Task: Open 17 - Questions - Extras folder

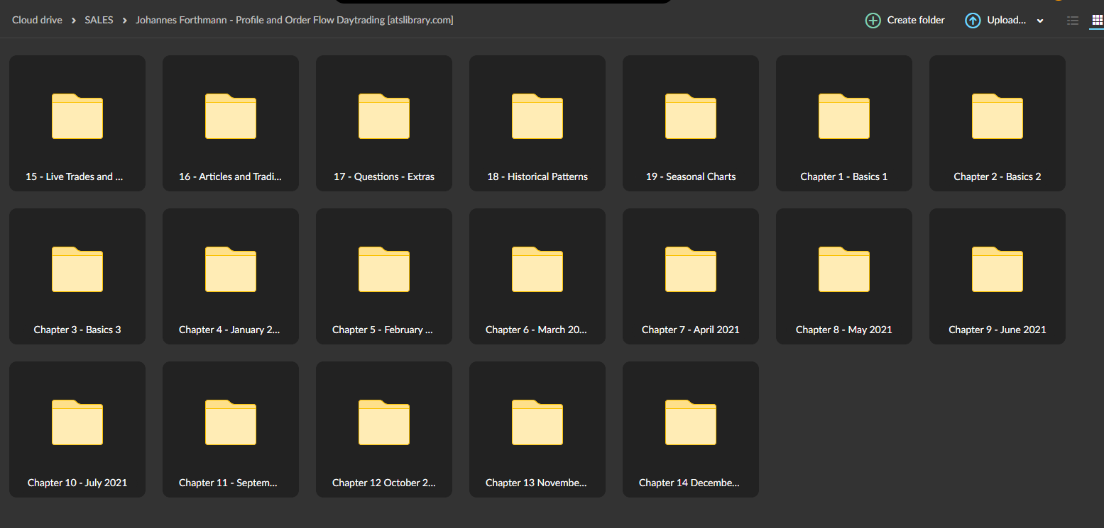Action: 384,123
